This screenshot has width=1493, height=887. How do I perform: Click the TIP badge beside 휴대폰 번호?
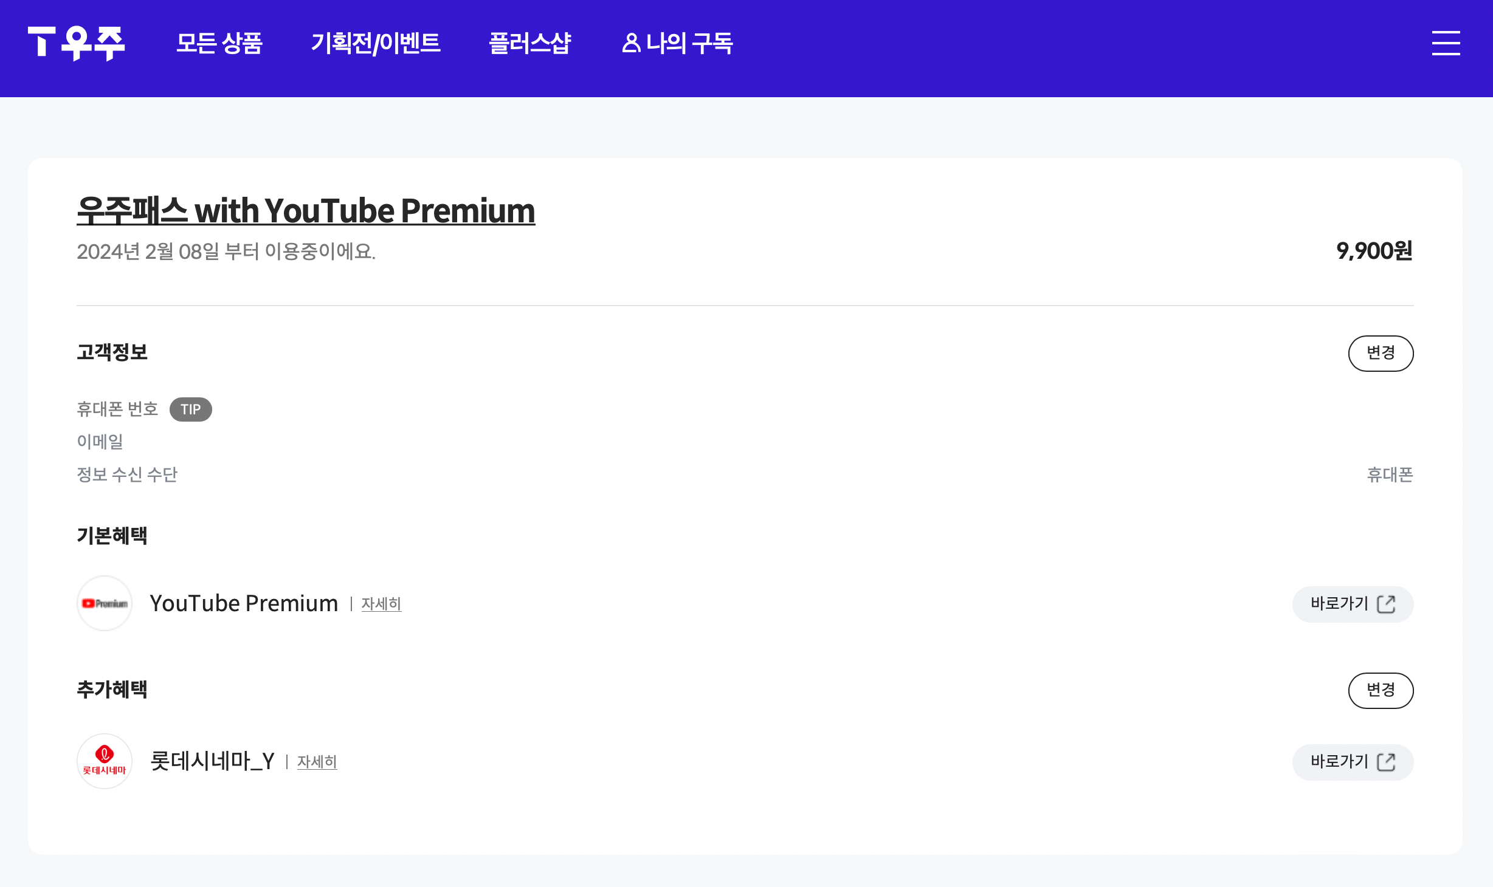[191, 409]
